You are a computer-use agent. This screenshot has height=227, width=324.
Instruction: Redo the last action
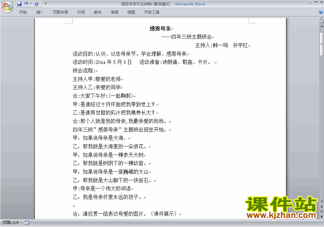point(36,4)
